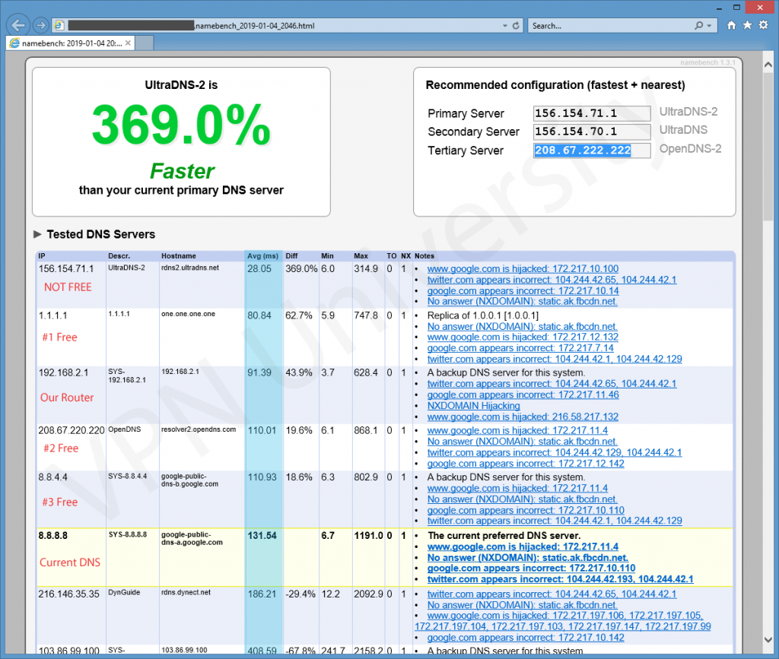This screenshot has width=779, height=659.
Task: Click Diff value 369.0% in table
Action: point(301,268)
